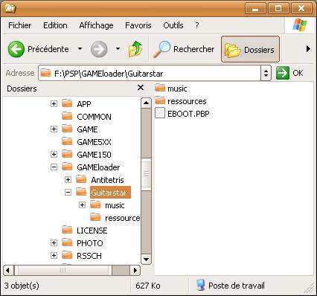Select the Guitarstar folder in tree
317x296 pixels.
tap(110, 193)
